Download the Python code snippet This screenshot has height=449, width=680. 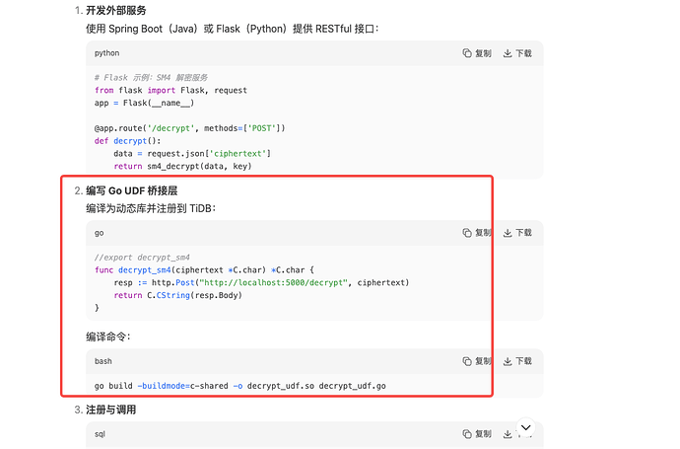[517, 53]
